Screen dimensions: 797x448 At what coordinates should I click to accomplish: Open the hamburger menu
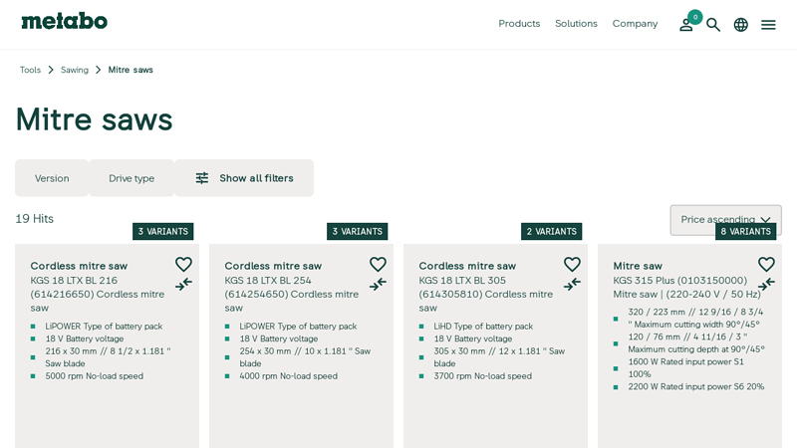[768, 24]
